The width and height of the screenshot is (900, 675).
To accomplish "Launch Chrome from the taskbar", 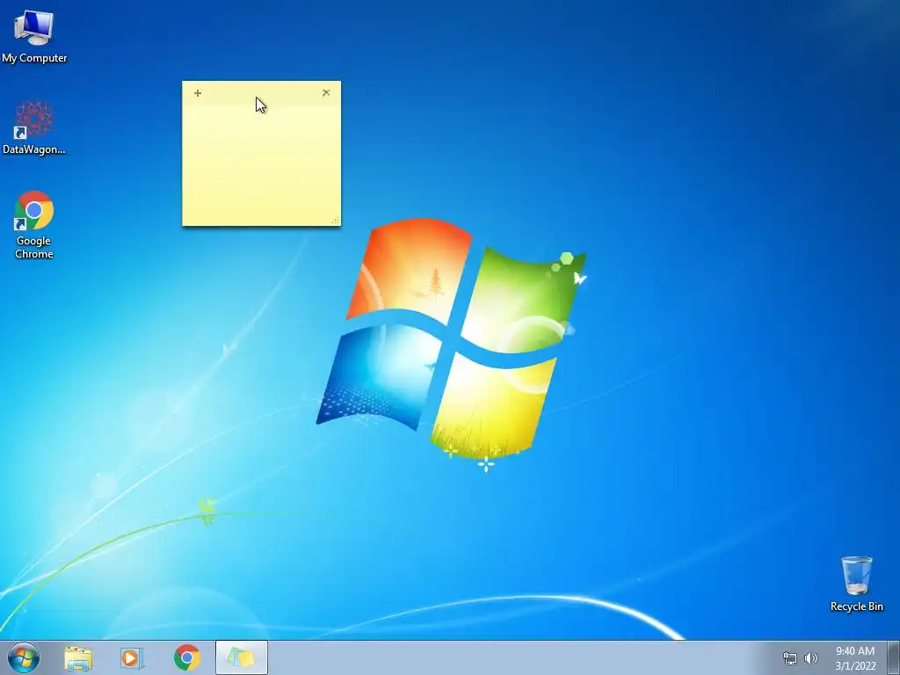I will point(186,657).
